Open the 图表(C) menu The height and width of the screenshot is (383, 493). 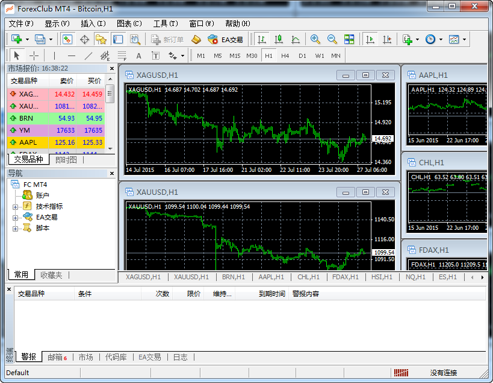click(129, 24)
